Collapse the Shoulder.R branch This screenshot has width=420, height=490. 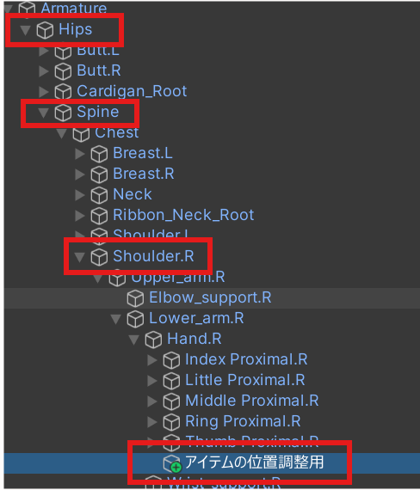coord(80,257)
